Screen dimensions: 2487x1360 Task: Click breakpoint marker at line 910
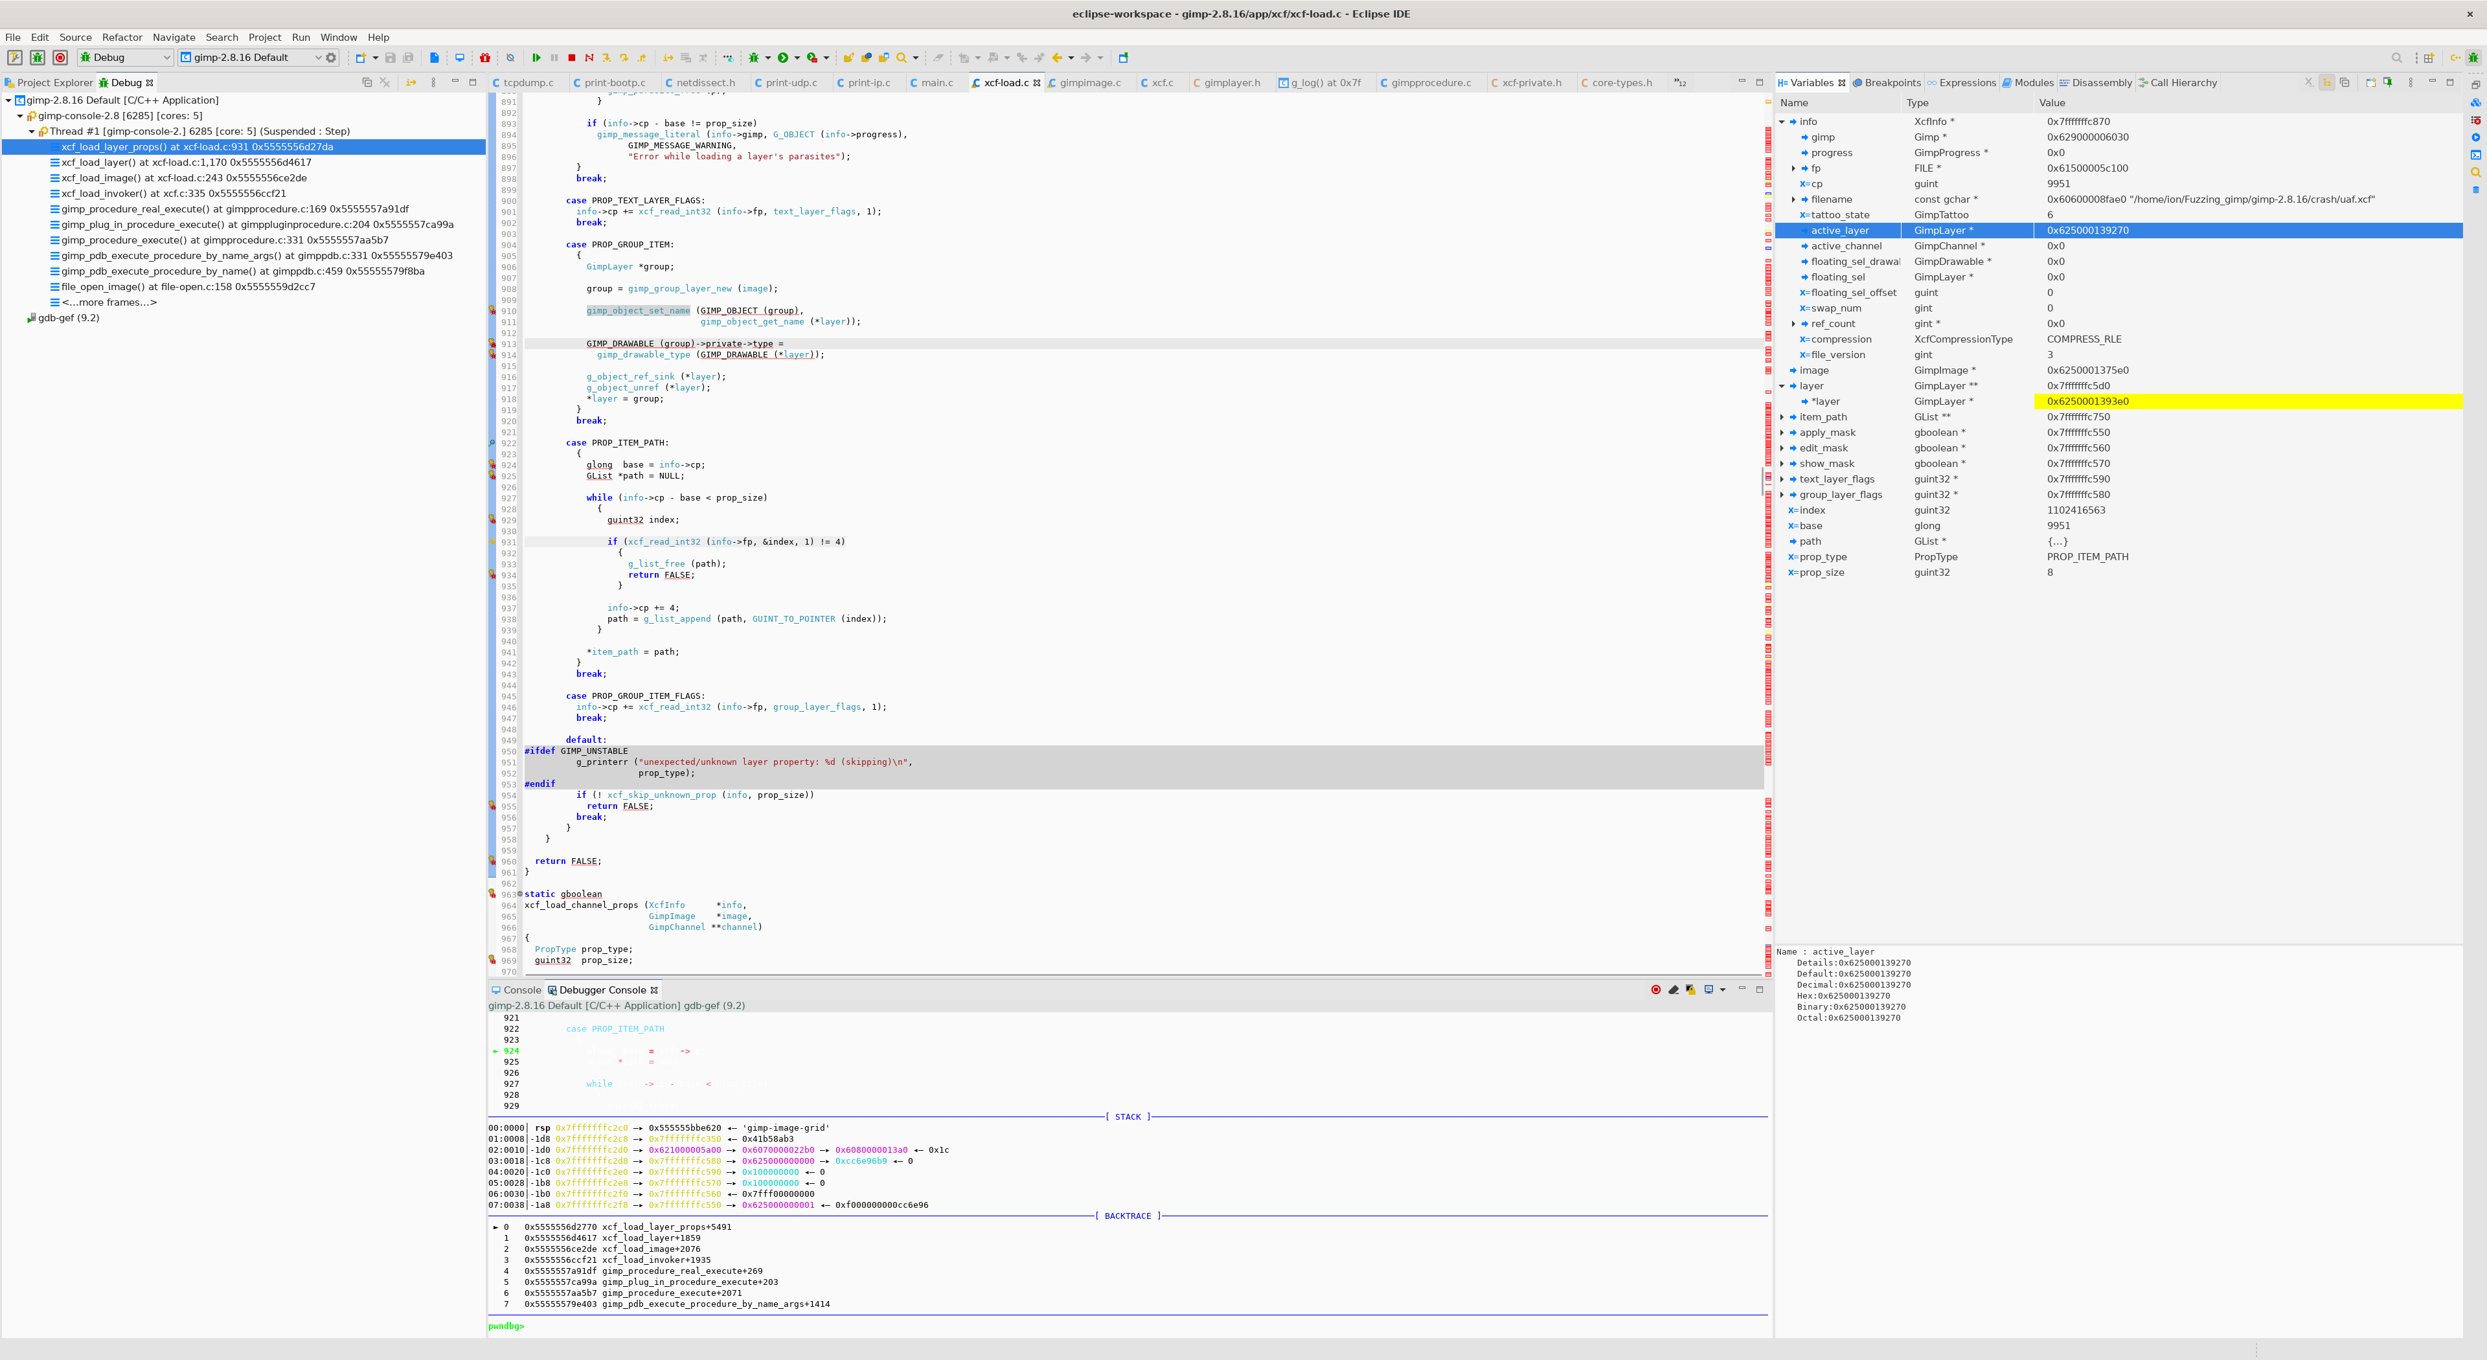[492, 311]
